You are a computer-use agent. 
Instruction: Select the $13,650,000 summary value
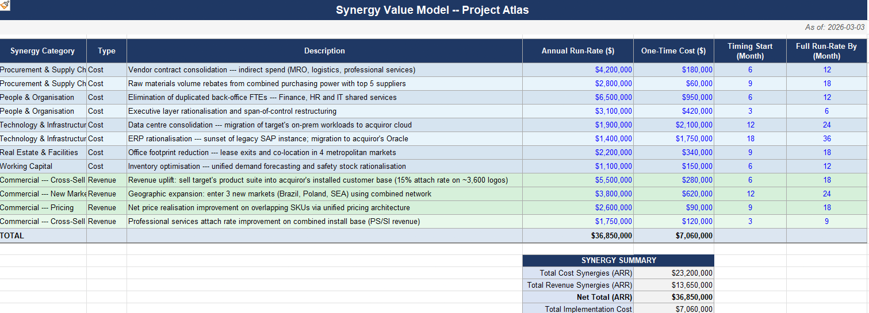[673, 285]
